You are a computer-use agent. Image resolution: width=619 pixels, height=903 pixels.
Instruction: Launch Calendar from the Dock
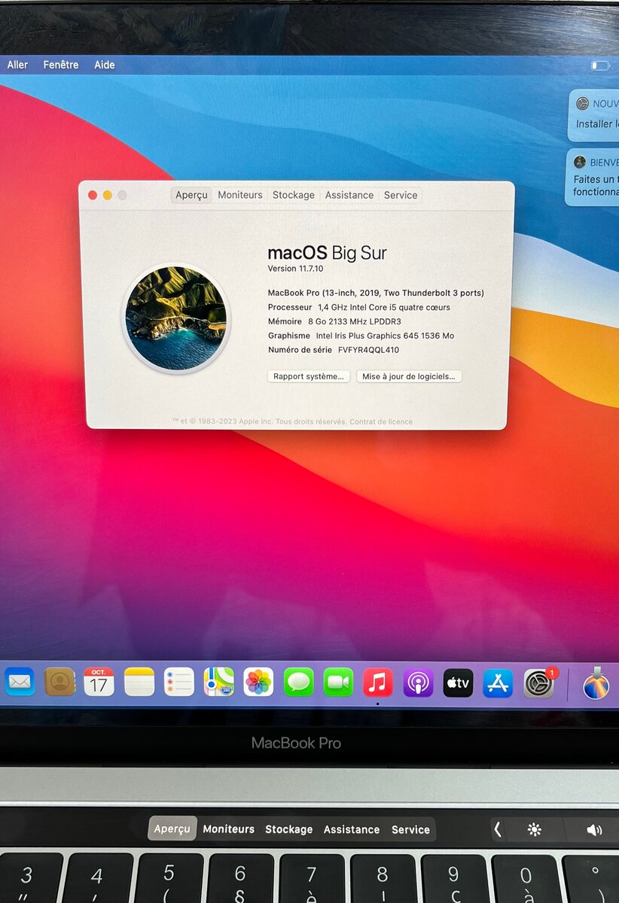pos(99,682)
